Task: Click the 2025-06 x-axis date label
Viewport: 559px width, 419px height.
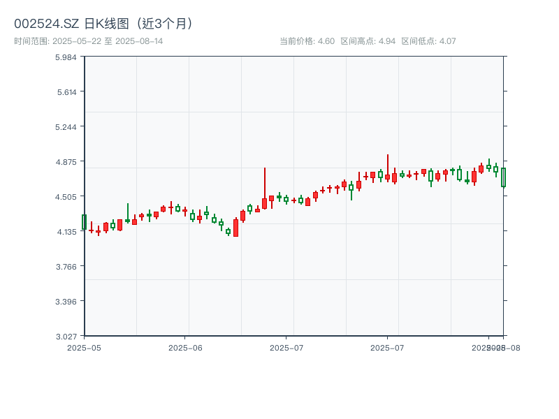Action: tap(185, 347)
